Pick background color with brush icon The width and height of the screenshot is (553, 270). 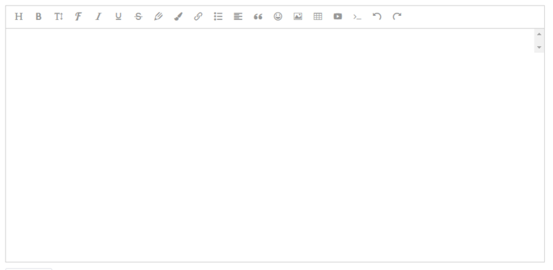(178, 17)
